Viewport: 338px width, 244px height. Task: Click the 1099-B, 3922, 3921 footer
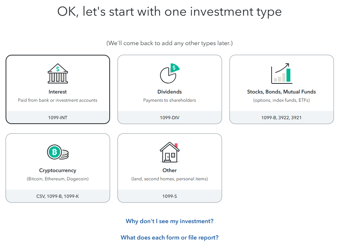282,118
